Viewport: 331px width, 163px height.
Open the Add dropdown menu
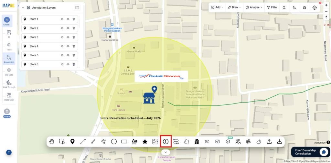click(x=217, y=7)
